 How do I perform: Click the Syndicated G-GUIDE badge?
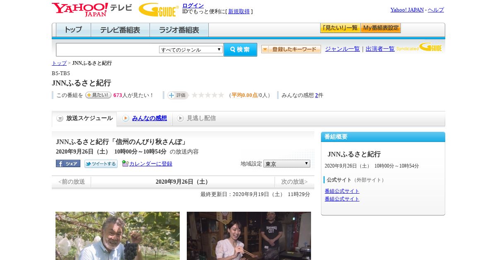419,47
